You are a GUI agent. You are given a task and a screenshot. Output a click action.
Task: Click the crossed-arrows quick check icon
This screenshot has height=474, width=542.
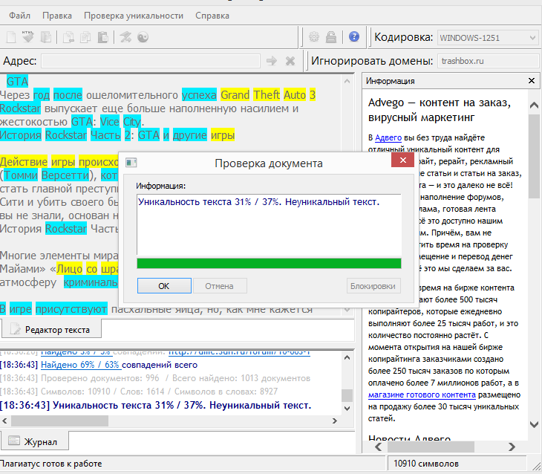tap(125, 37)
